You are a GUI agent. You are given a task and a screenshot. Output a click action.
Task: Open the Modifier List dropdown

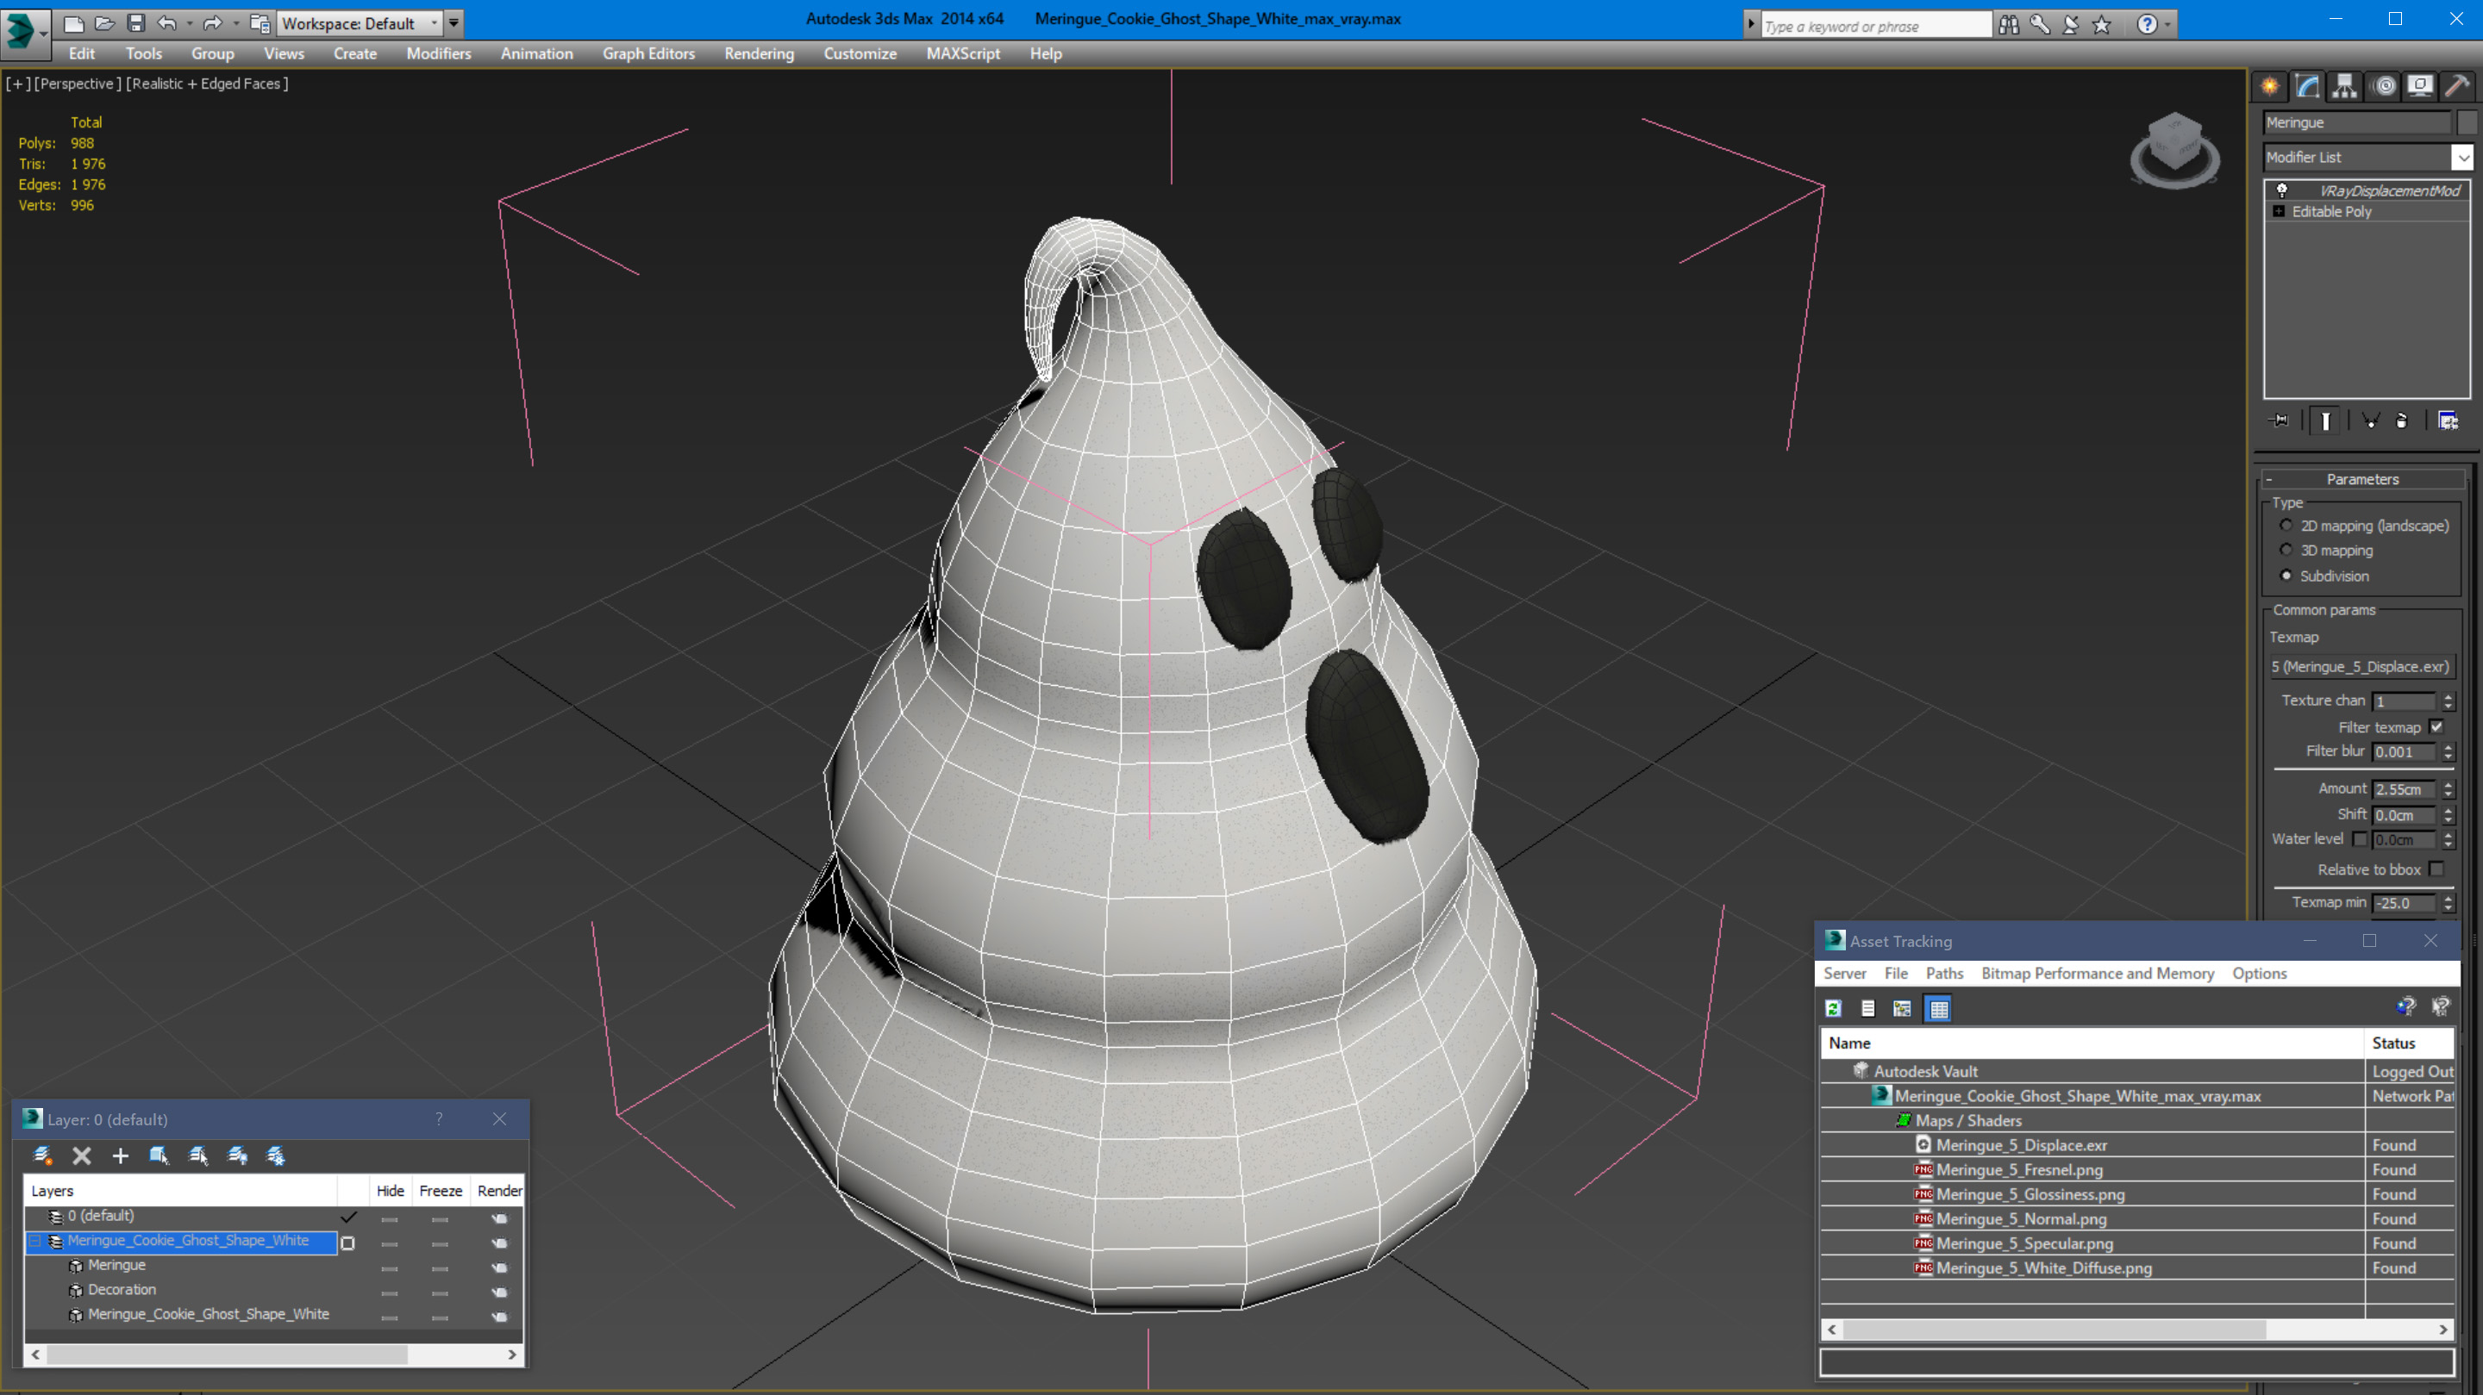(2463, 157)
